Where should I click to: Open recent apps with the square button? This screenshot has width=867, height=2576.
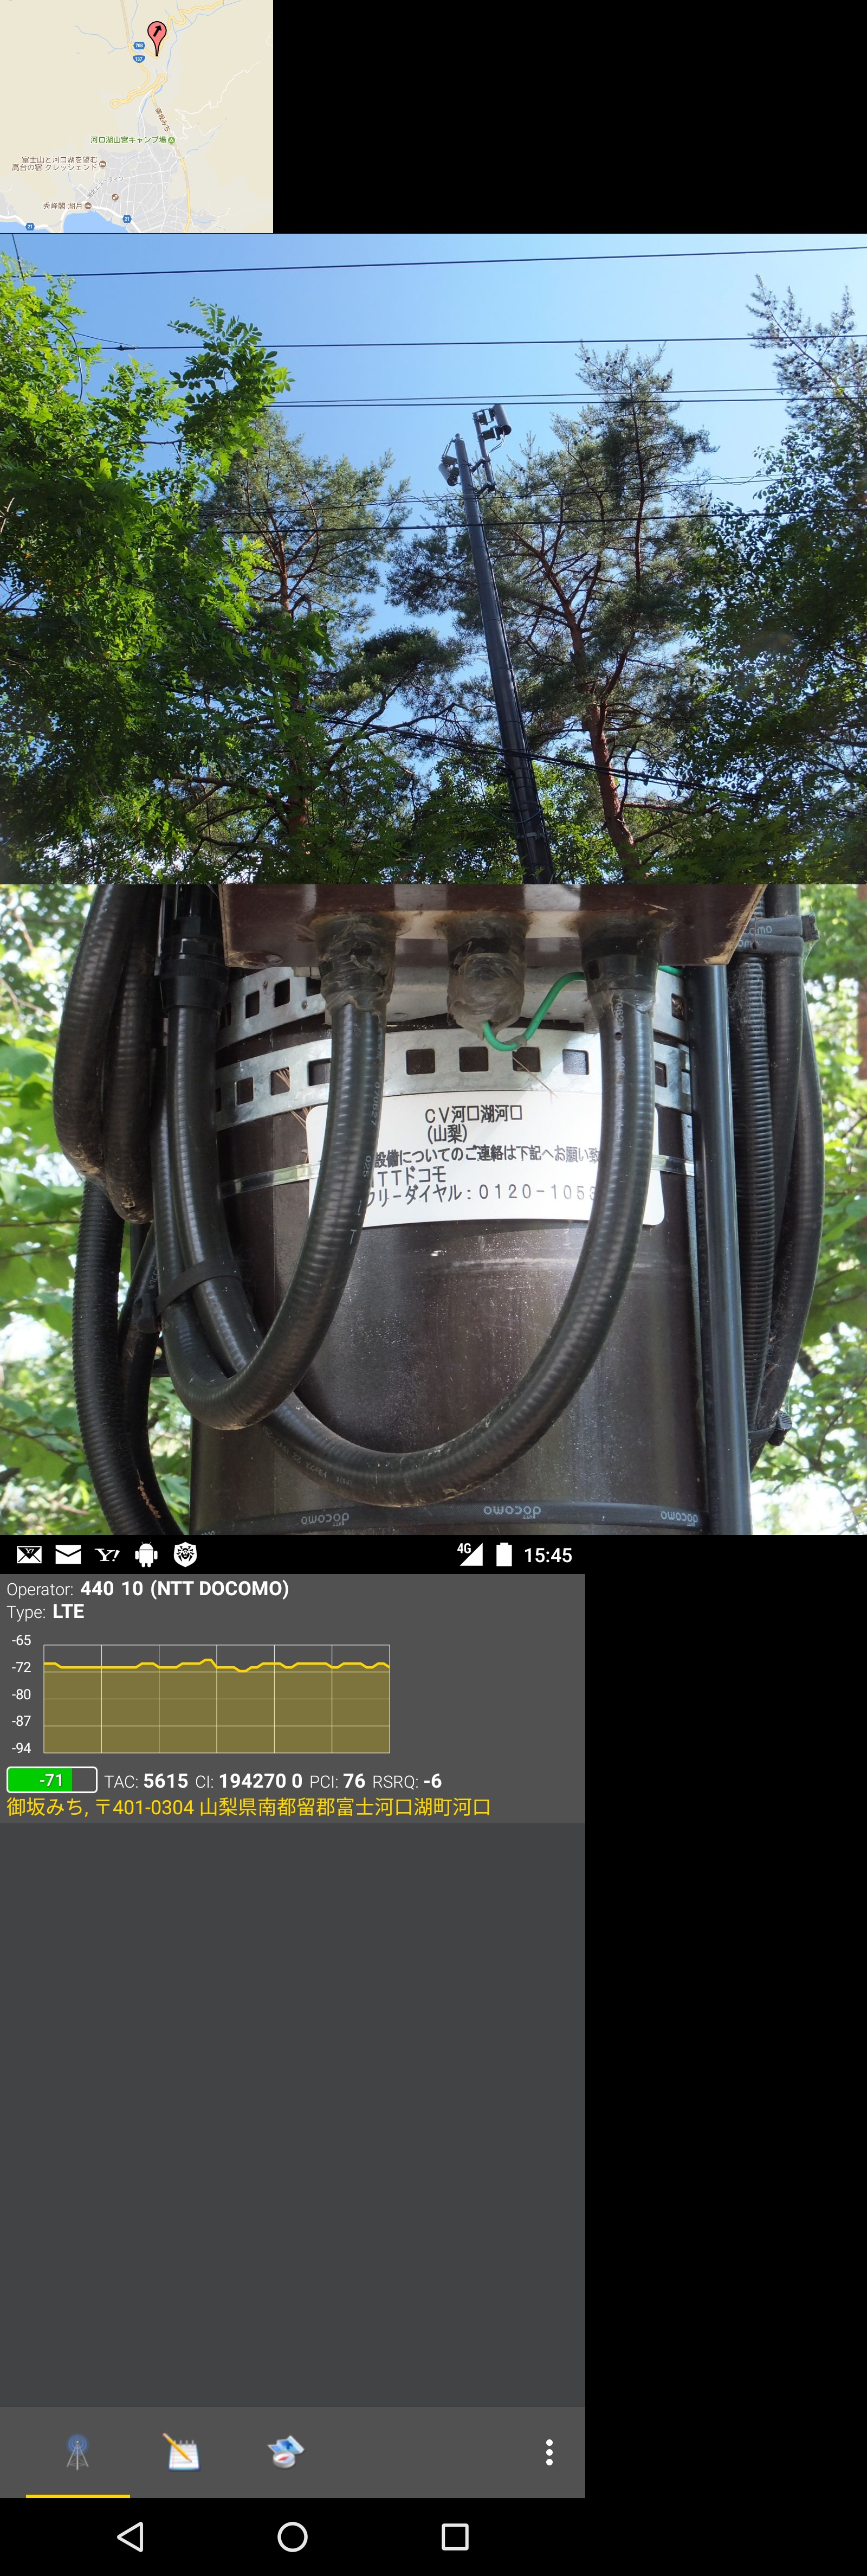pyautogui.click(x=455, y=2536)
